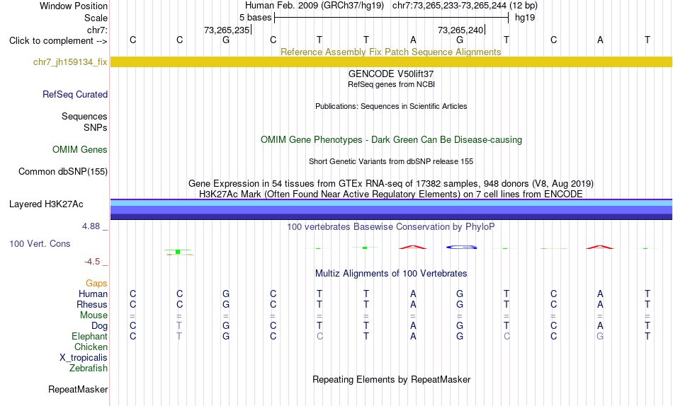This screenshot has height=406, width=673.
Task: Click '100 vertebrates Basewise Conservation by PhyloP' title
Action: click(x=391, y=227)
